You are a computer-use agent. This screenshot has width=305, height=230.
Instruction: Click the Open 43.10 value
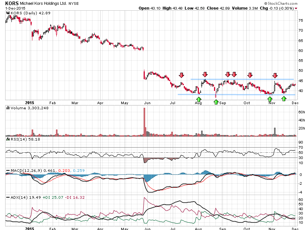click(150, 8)
